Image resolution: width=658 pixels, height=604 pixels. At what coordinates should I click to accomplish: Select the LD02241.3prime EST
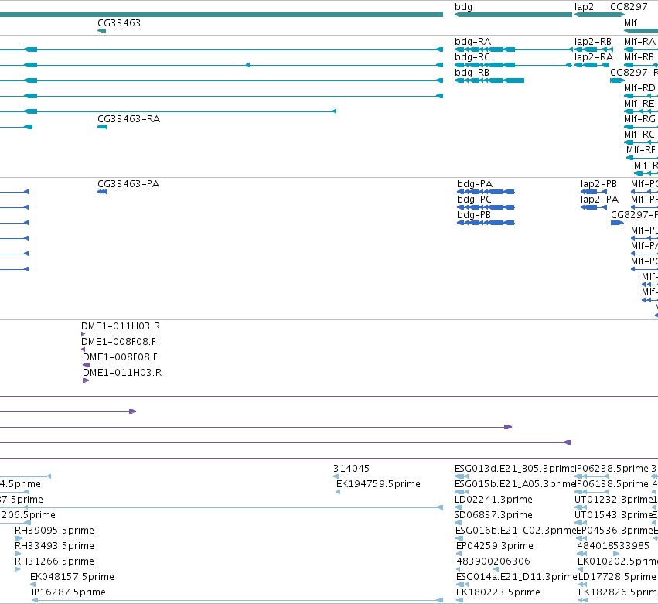tap(459, 507)
